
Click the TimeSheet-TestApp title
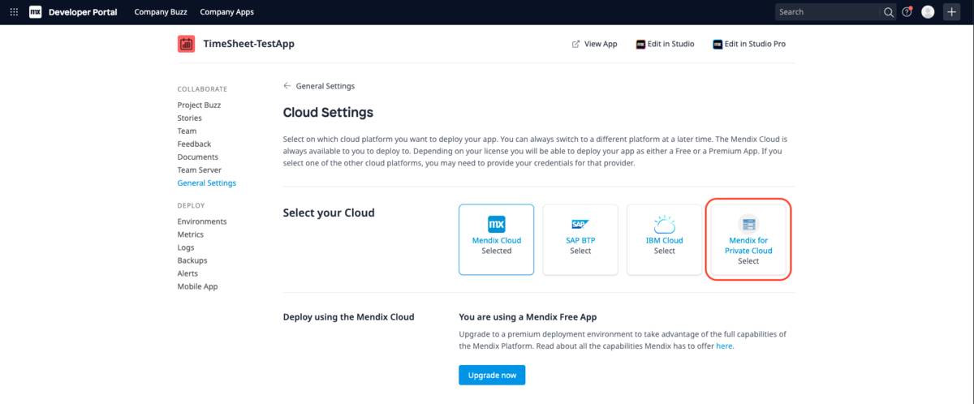(x=248, y=44)
